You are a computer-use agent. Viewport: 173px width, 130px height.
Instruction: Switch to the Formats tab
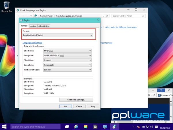[24, 26]
